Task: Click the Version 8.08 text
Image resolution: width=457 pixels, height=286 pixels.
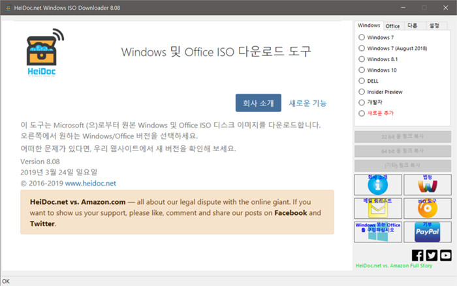Action: (x=40, y=162)
